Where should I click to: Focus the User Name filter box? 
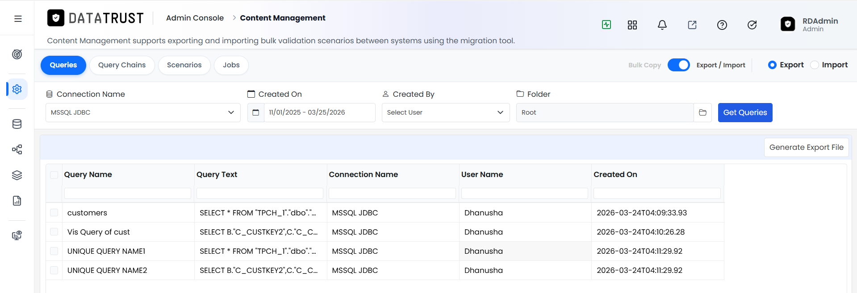(525, 193)
